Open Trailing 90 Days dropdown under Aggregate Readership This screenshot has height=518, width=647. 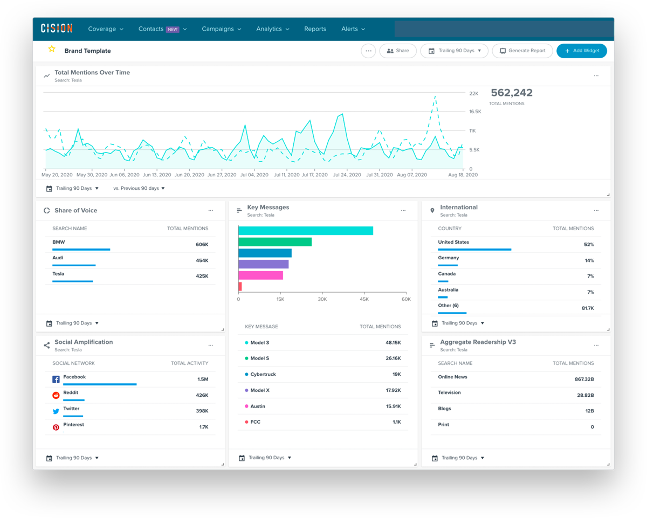click(x=458, y=458)
